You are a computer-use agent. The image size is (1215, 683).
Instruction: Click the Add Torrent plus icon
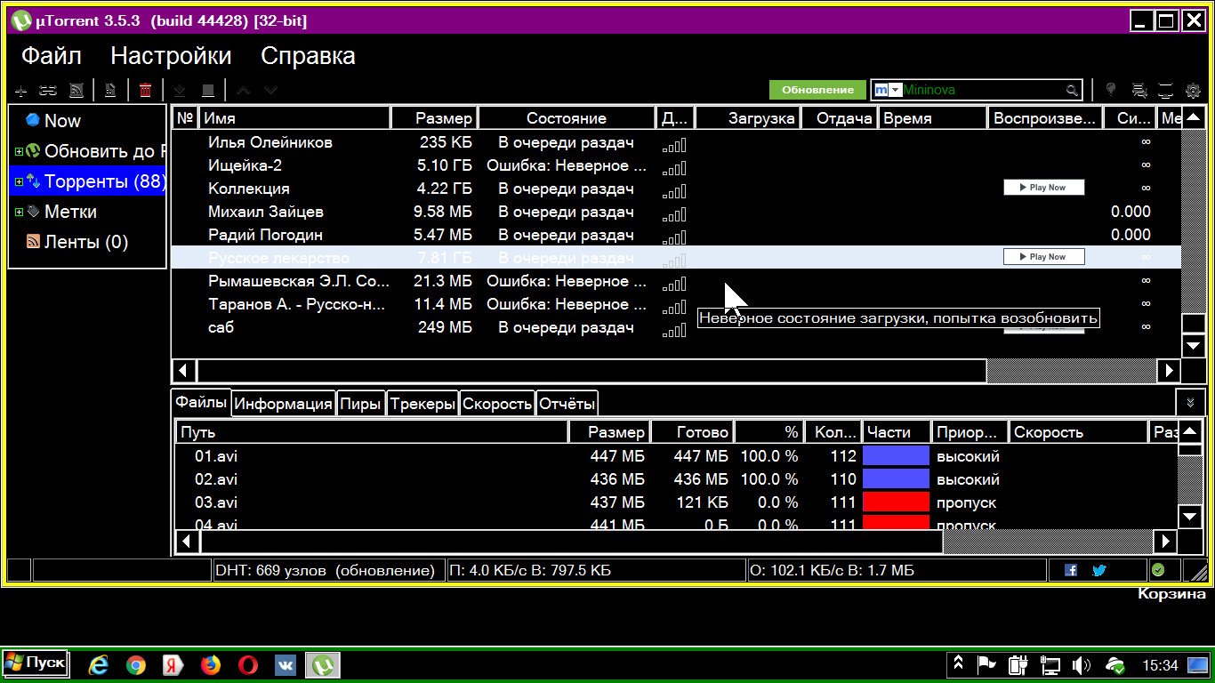coord(22,90)
